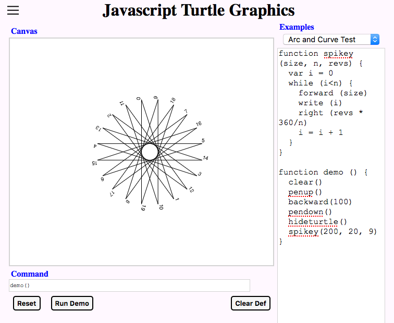
Task: Click the Reset button
Action: coord(27,303)
